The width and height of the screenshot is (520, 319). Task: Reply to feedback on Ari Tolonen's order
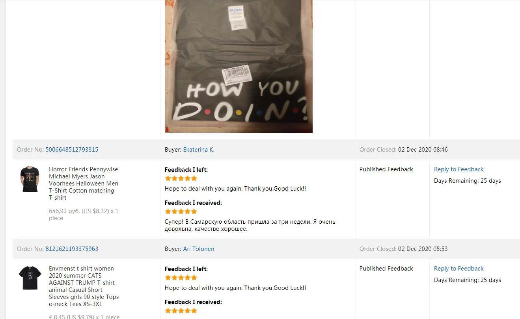coord(458,269)
